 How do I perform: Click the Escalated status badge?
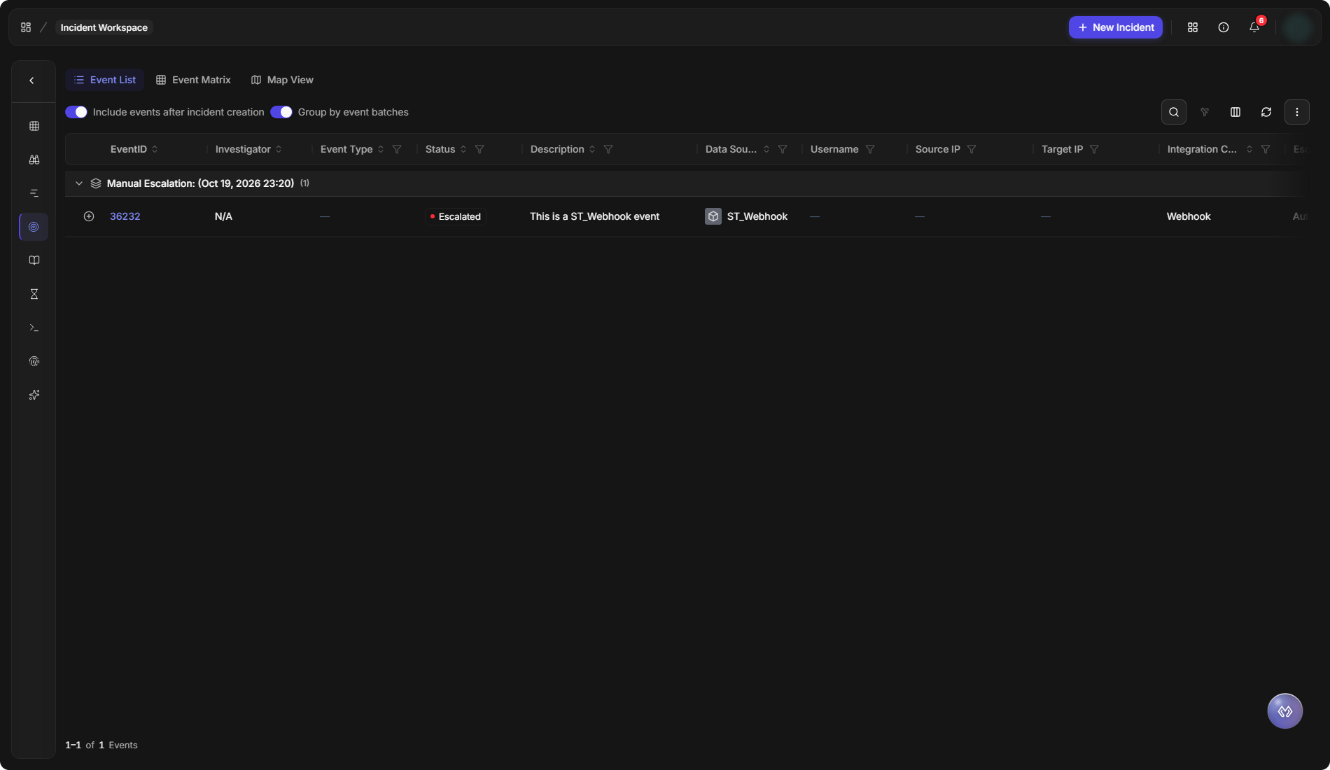coord(456,216)
